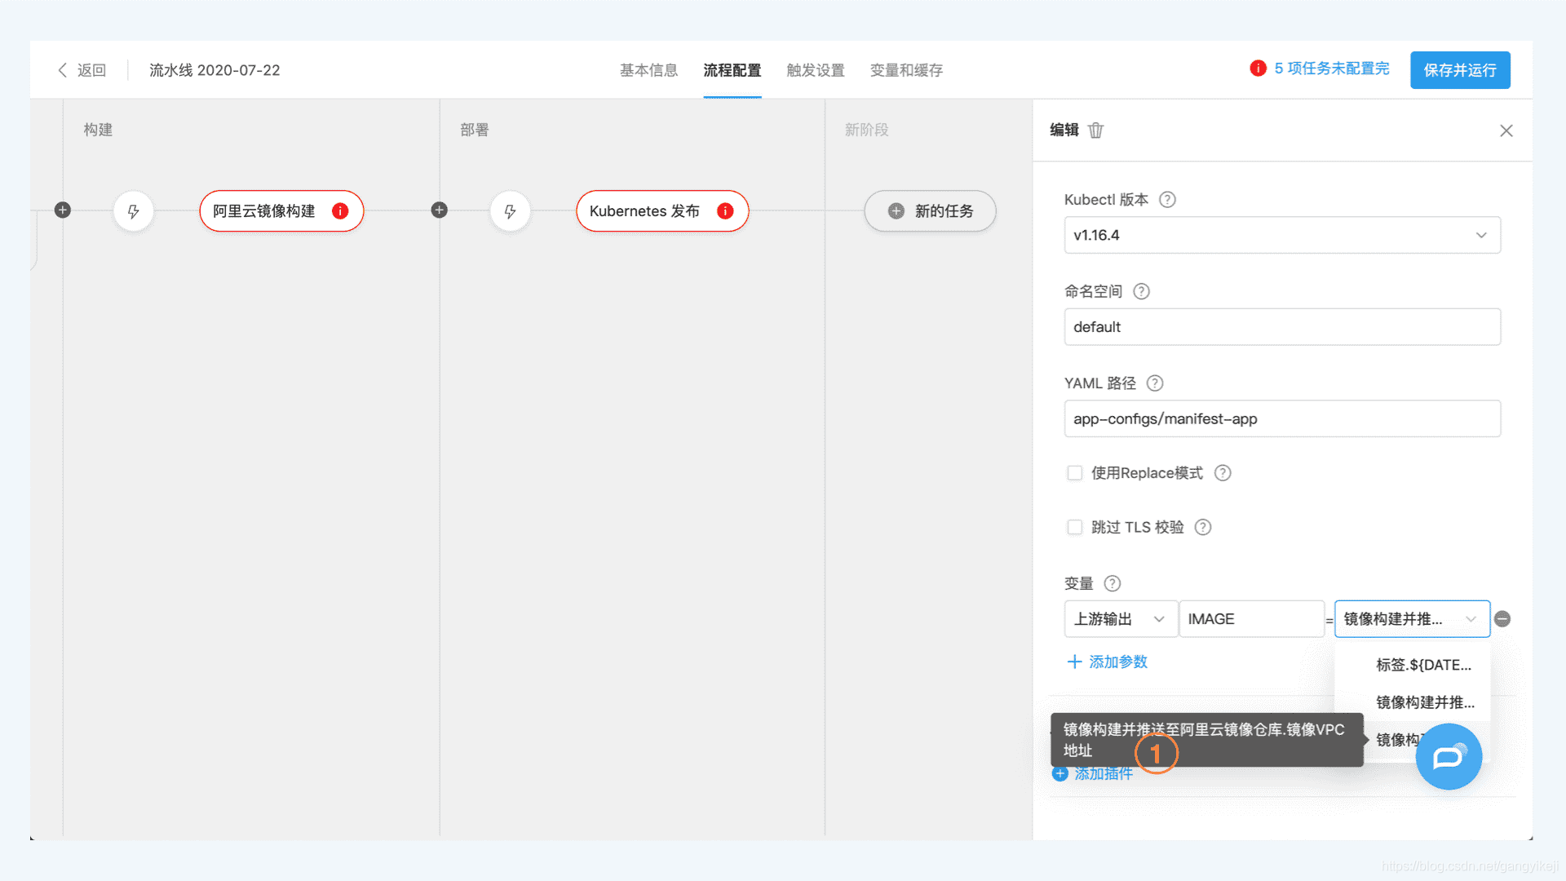Click the help icon next to 跳过 TLS 校验

[1202, 528]
